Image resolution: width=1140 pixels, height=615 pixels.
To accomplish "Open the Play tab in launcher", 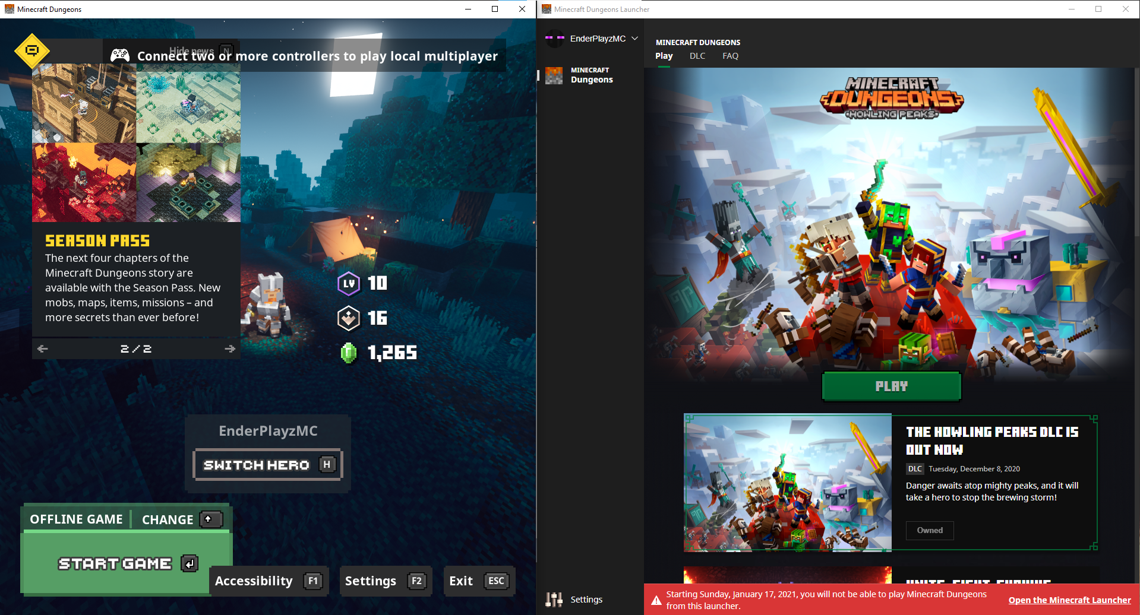I will click(664, 56).
